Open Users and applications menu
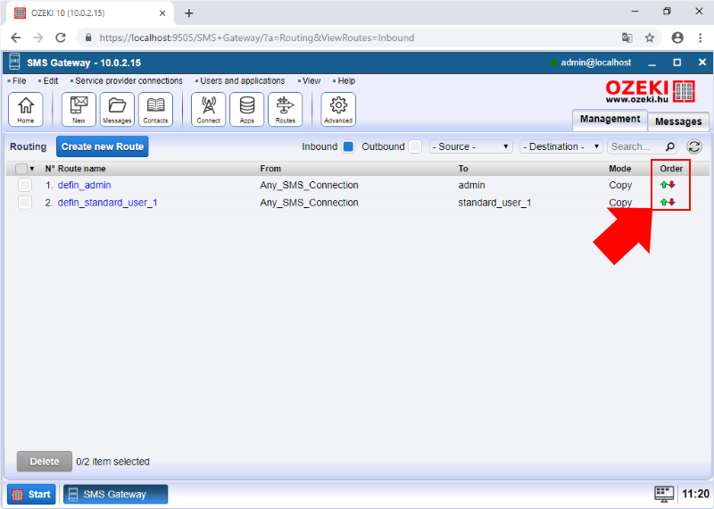Screen dimensions: 714x509 pos(242,80)
